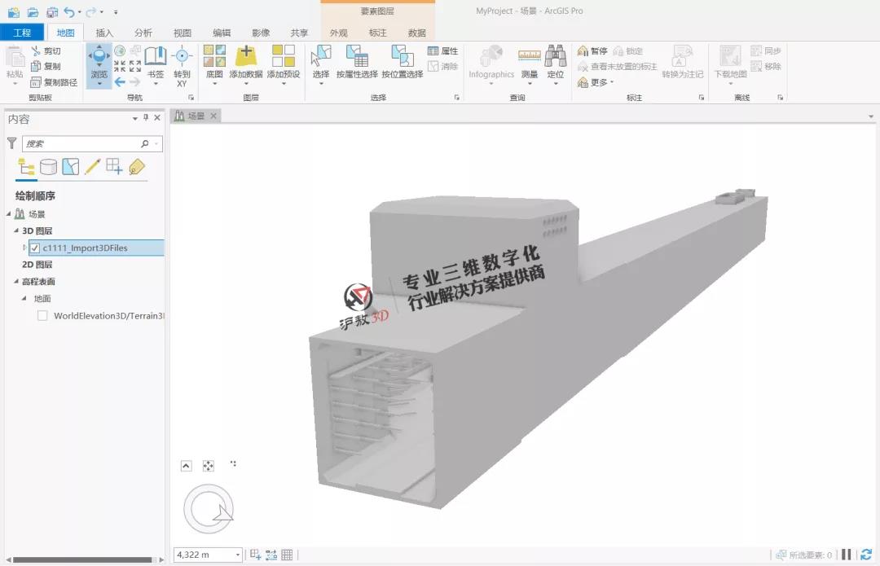Image resolution: width=880 pixels, height=566 pixels.
Task: Click the Contents filter funnel icon
Action: (x=11, y=143)
